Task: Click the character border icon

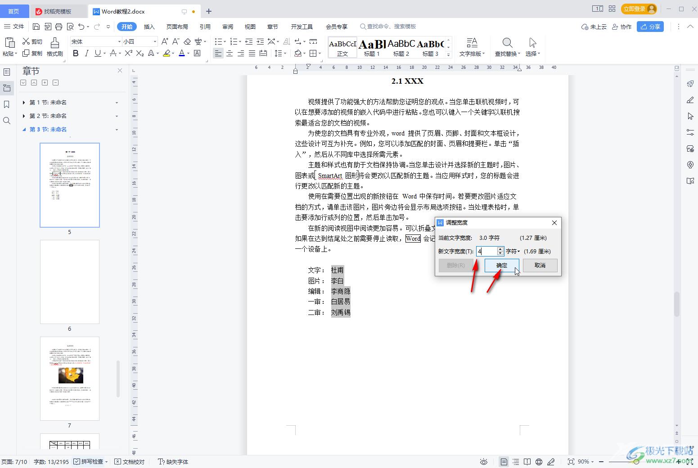Action: 197,53
